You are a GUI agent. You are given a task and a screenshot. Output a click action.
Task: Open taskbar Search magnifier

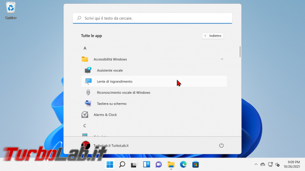[x=122, y=164]
